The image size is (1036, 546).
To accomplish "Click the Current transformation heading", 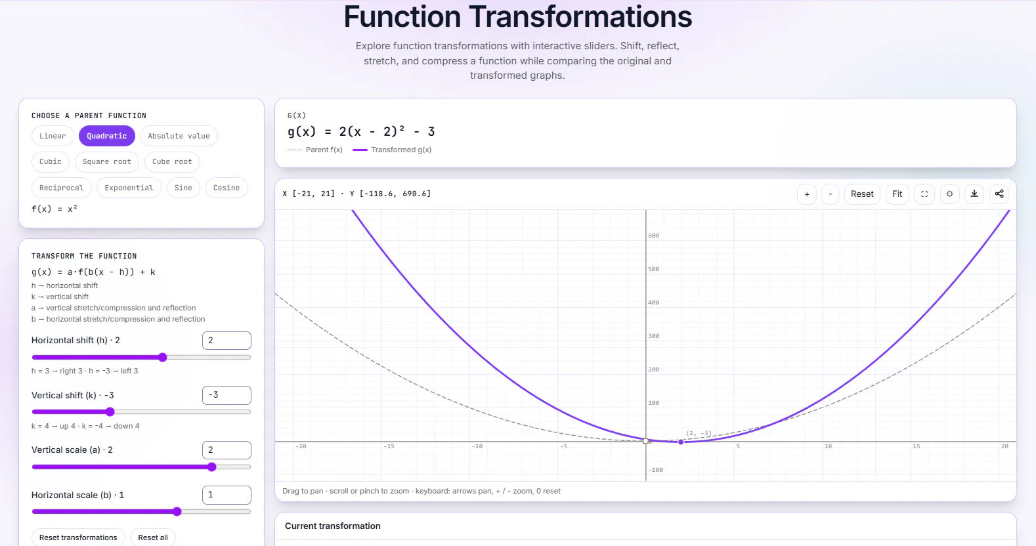I will [333, 526].
